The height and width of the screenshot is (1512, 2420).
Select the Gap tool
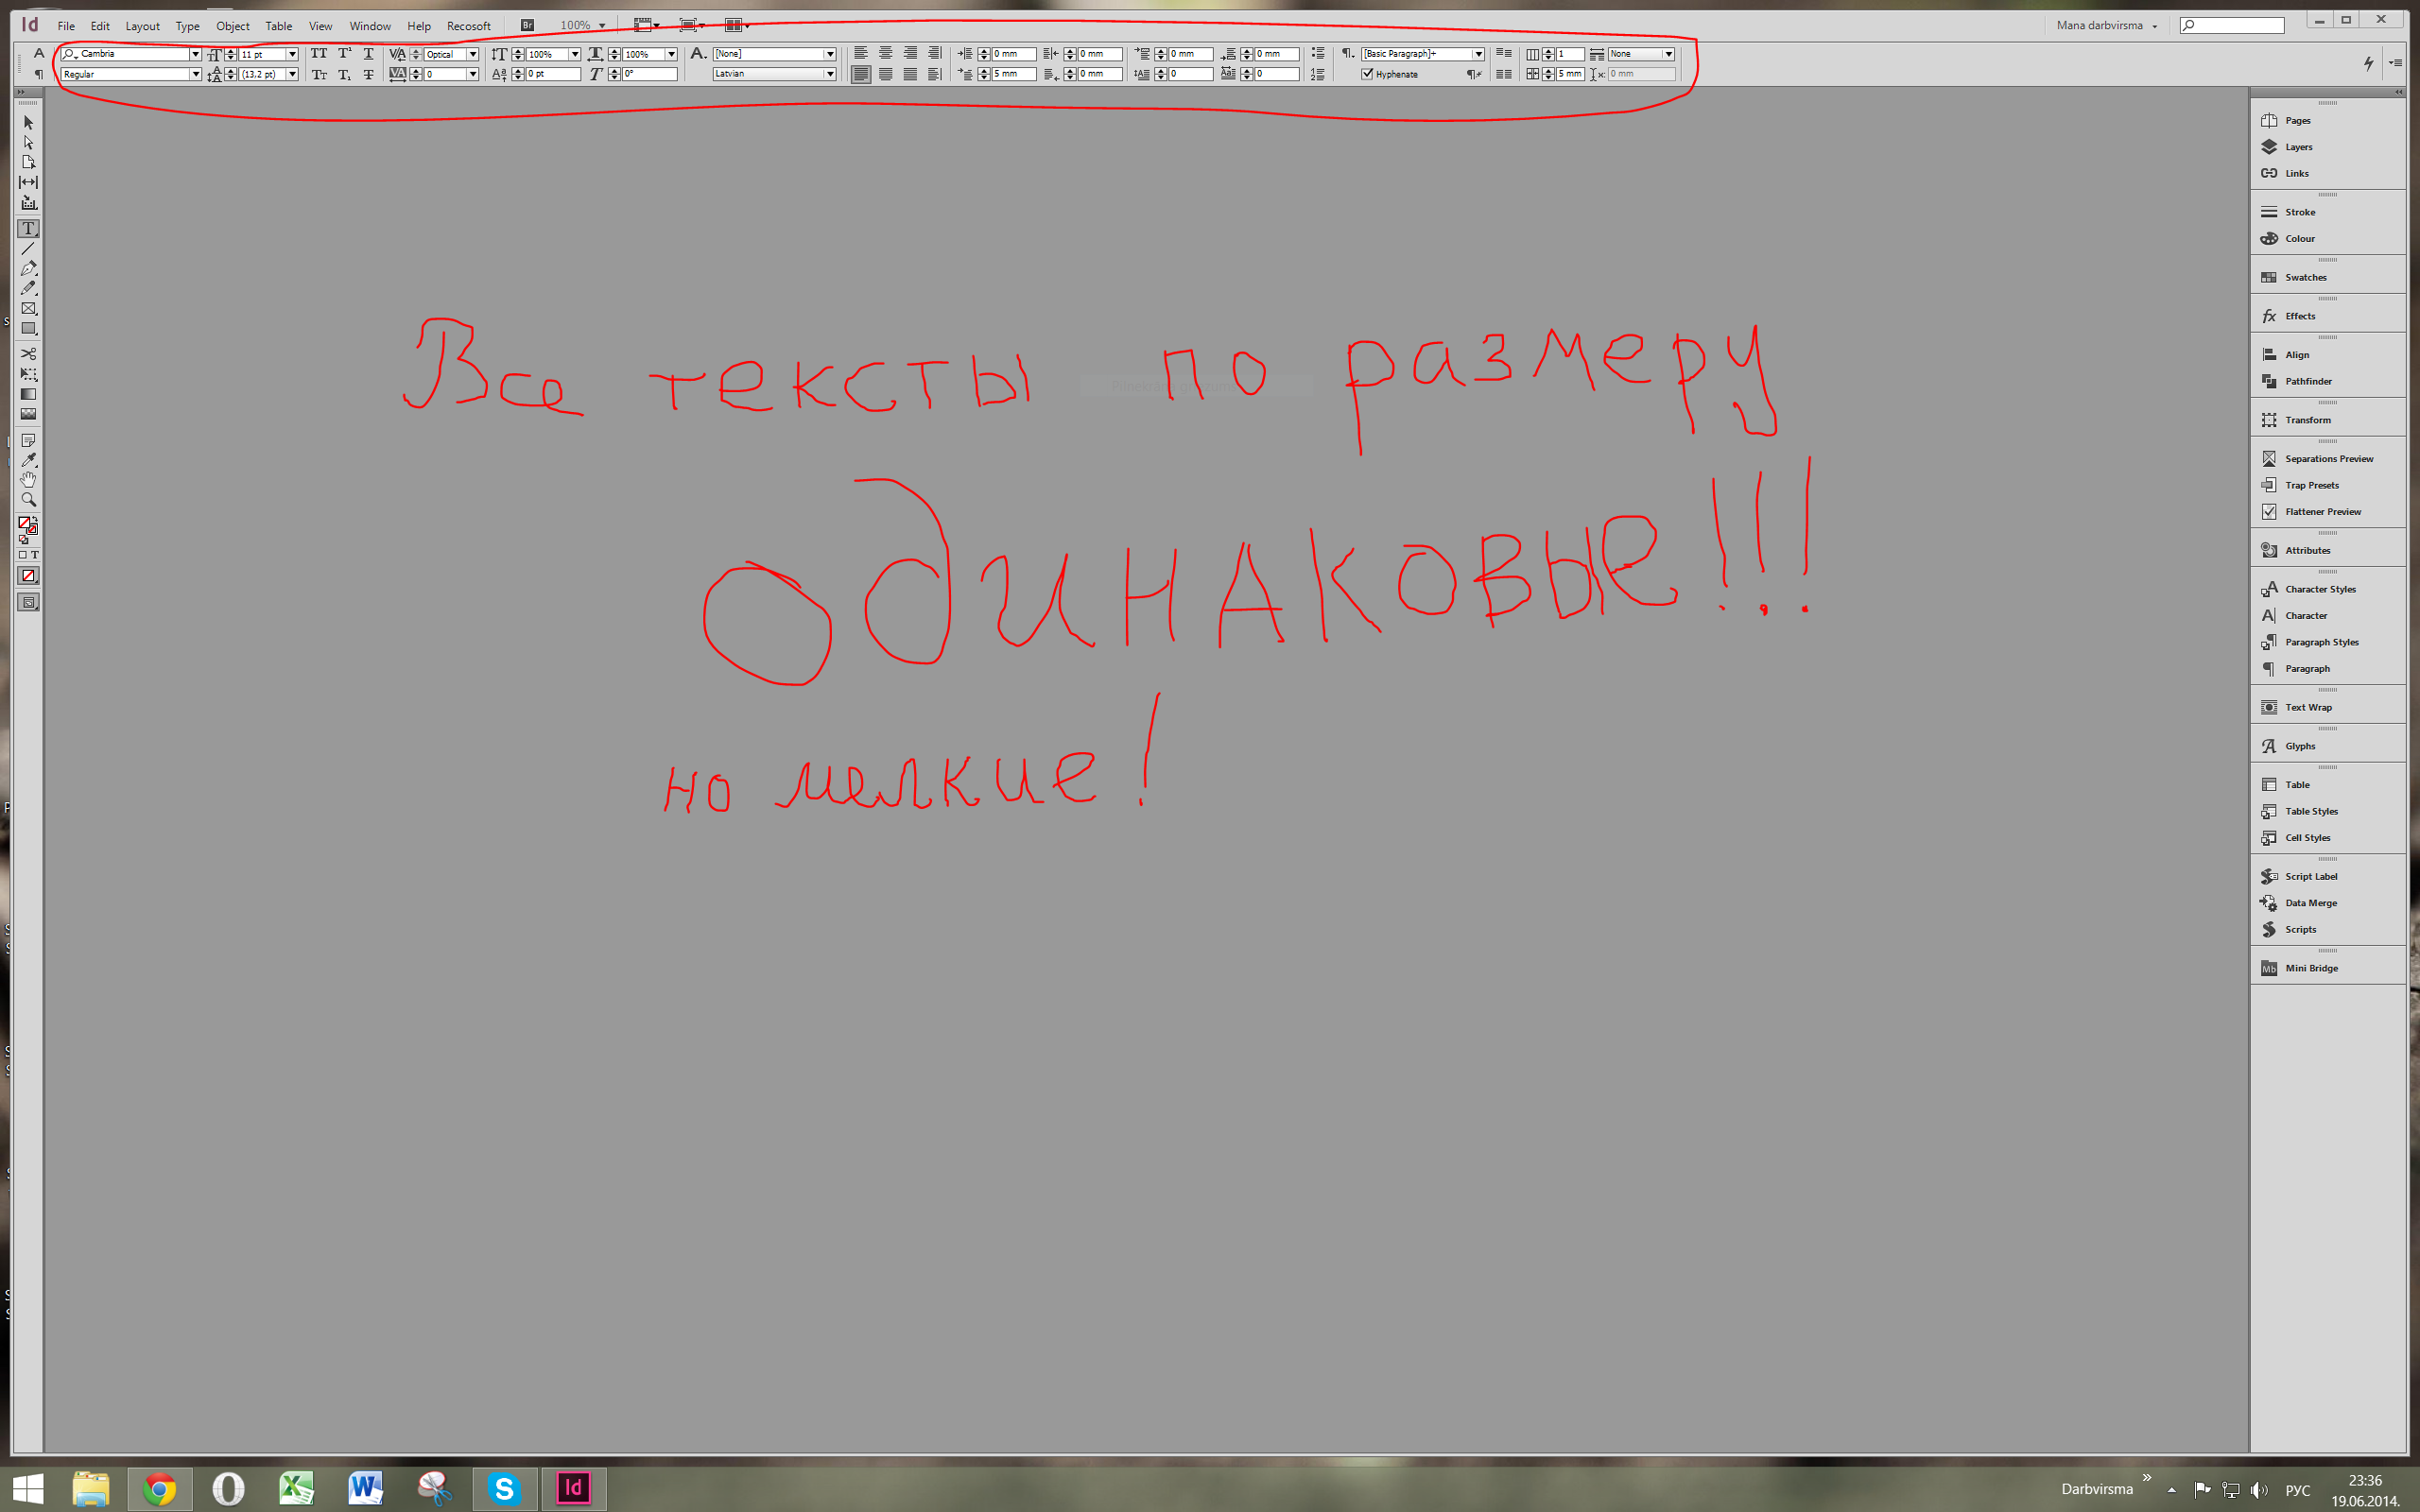click(x=28, y=182)
